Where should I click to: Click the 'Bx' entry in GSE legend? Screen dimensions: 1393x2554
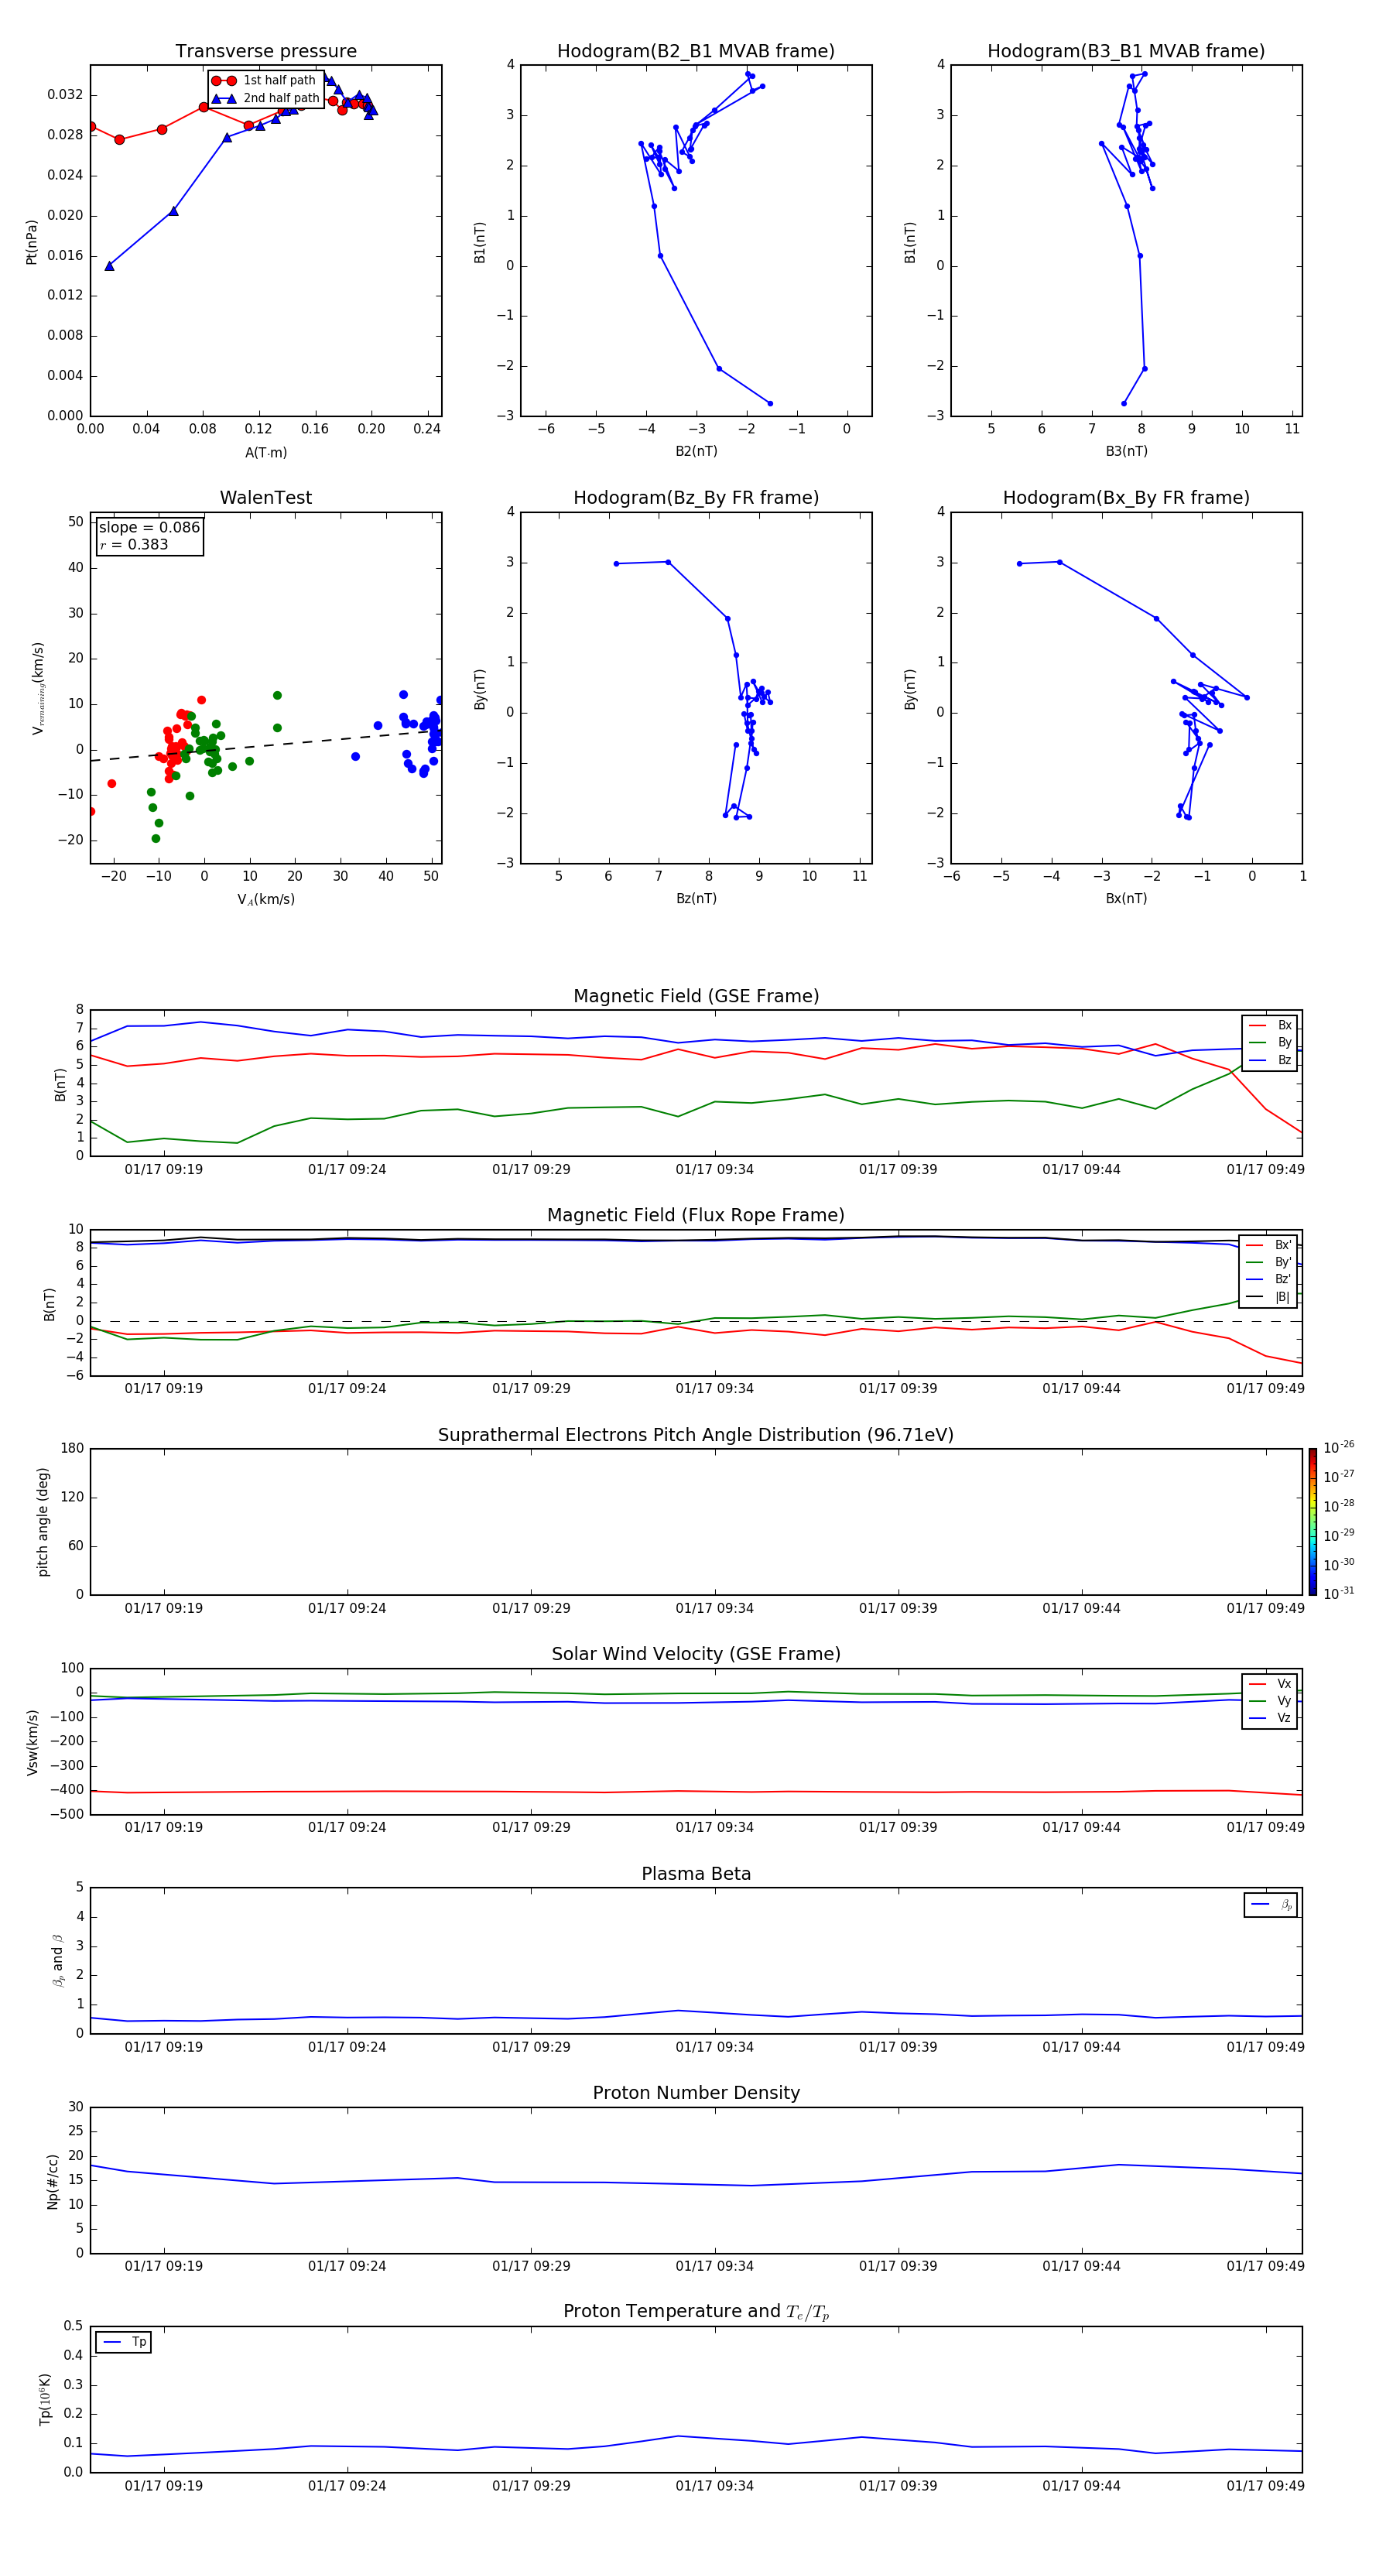point(1270,1025)
